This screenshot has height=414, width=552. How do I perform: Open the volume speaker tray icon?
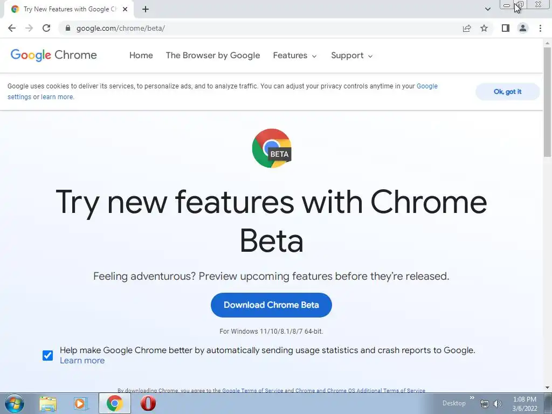point(497,404)
